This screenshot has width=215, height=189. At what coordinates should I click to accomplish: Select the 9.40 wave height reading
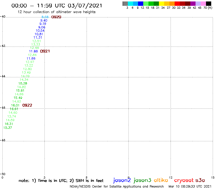pyautogui.click(x=44, y=20)
